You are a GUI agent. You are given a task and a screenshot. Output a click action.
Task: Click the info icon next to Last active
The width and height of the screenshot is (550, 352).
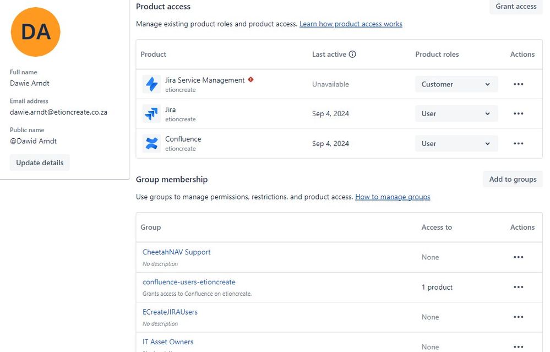click(x=352, y=54)
